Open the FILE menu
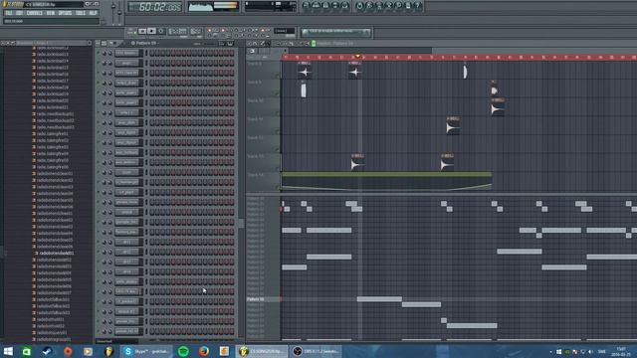Screen dimensions: 637x358 (9, 13)
